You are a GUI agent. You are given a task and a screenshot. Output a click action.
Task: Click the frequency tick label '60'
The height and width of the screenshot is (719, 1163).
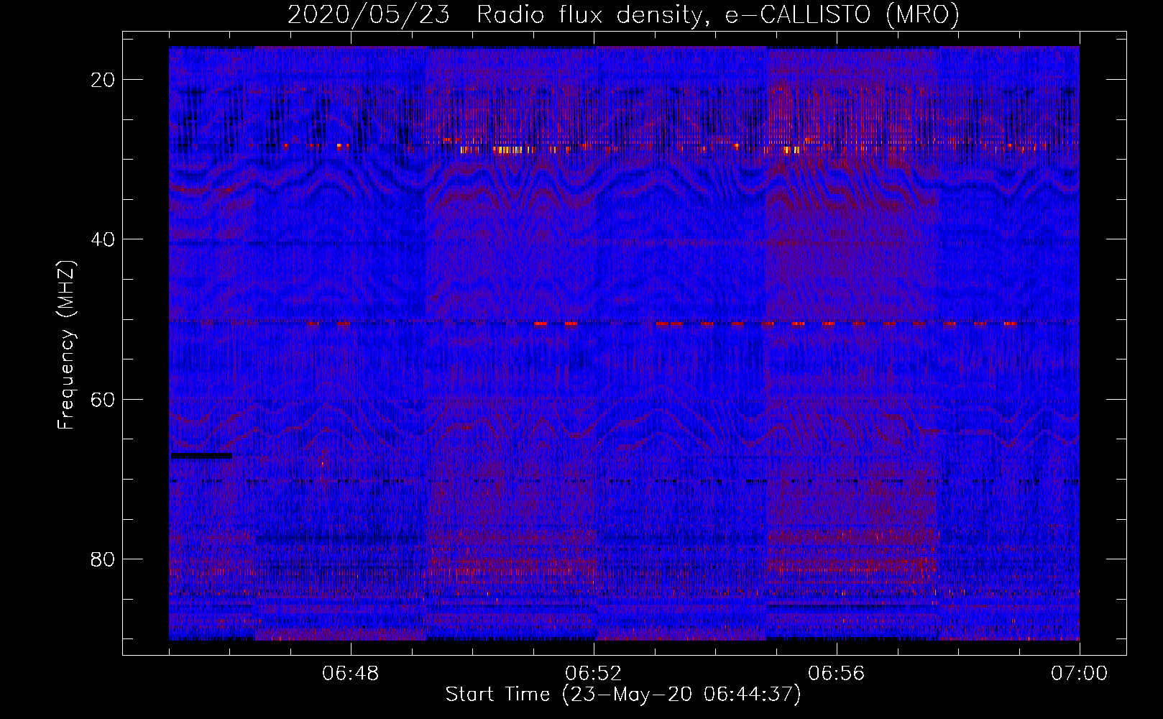tap(104, 399)
